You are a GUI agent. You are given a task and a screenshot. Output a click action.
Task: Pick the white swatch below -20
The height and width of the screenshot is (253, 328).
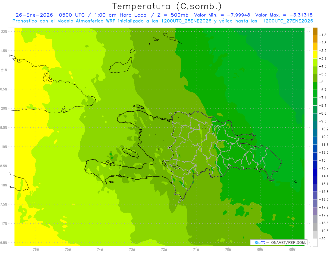pos(315,243)
